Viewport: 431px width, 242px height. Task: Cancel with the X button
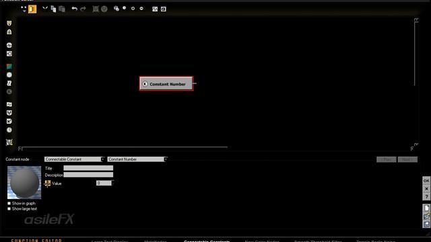[426, 189]
